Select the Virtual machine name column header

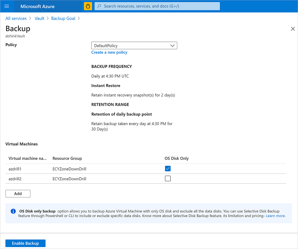point(27,158)
